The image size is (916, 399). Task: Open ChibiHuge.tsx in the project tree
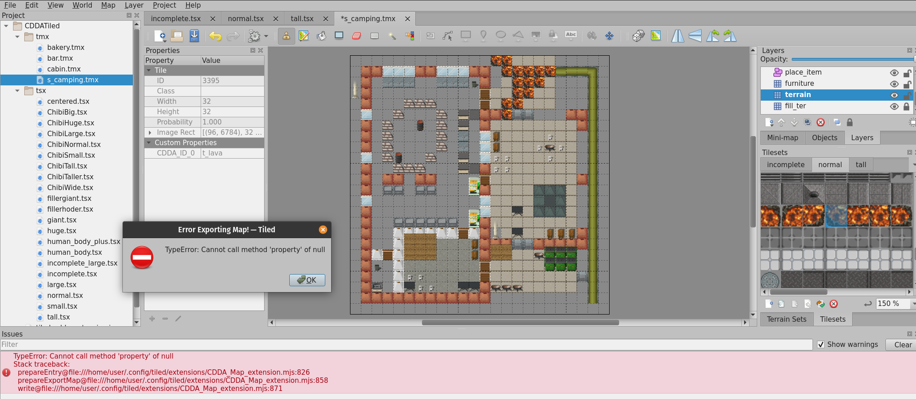(x=71, y=123)
